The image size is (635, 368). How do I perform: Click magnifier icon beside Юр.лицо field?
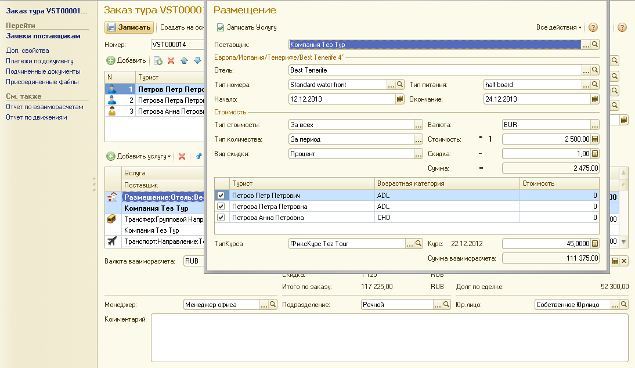(624, 304)
